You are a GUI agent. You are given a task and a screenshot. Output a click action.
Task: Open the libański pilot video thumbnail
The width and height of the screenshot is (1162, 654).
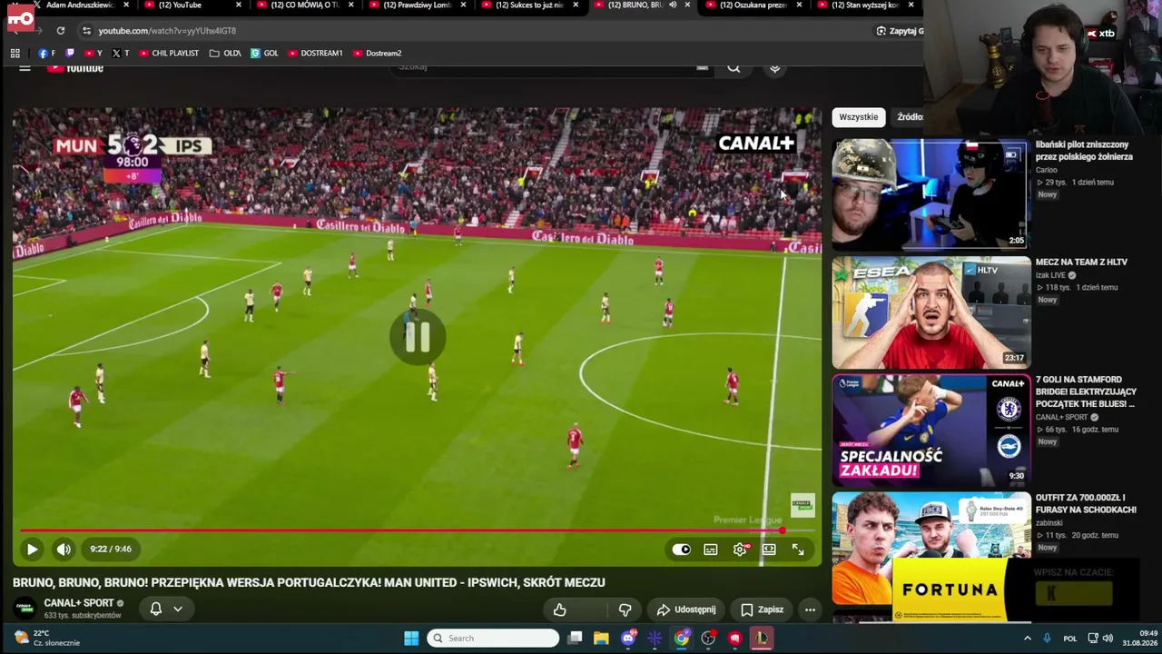930,194
